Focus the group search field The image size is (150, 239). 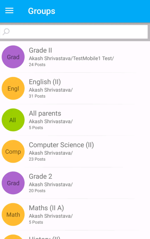click(x=74, y=32)
